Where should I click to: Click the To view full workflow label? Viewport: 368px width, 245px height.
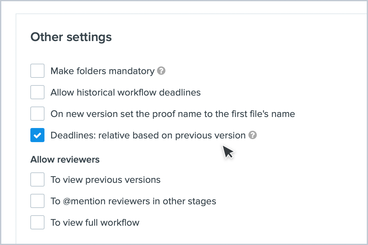tap(95, 222)
